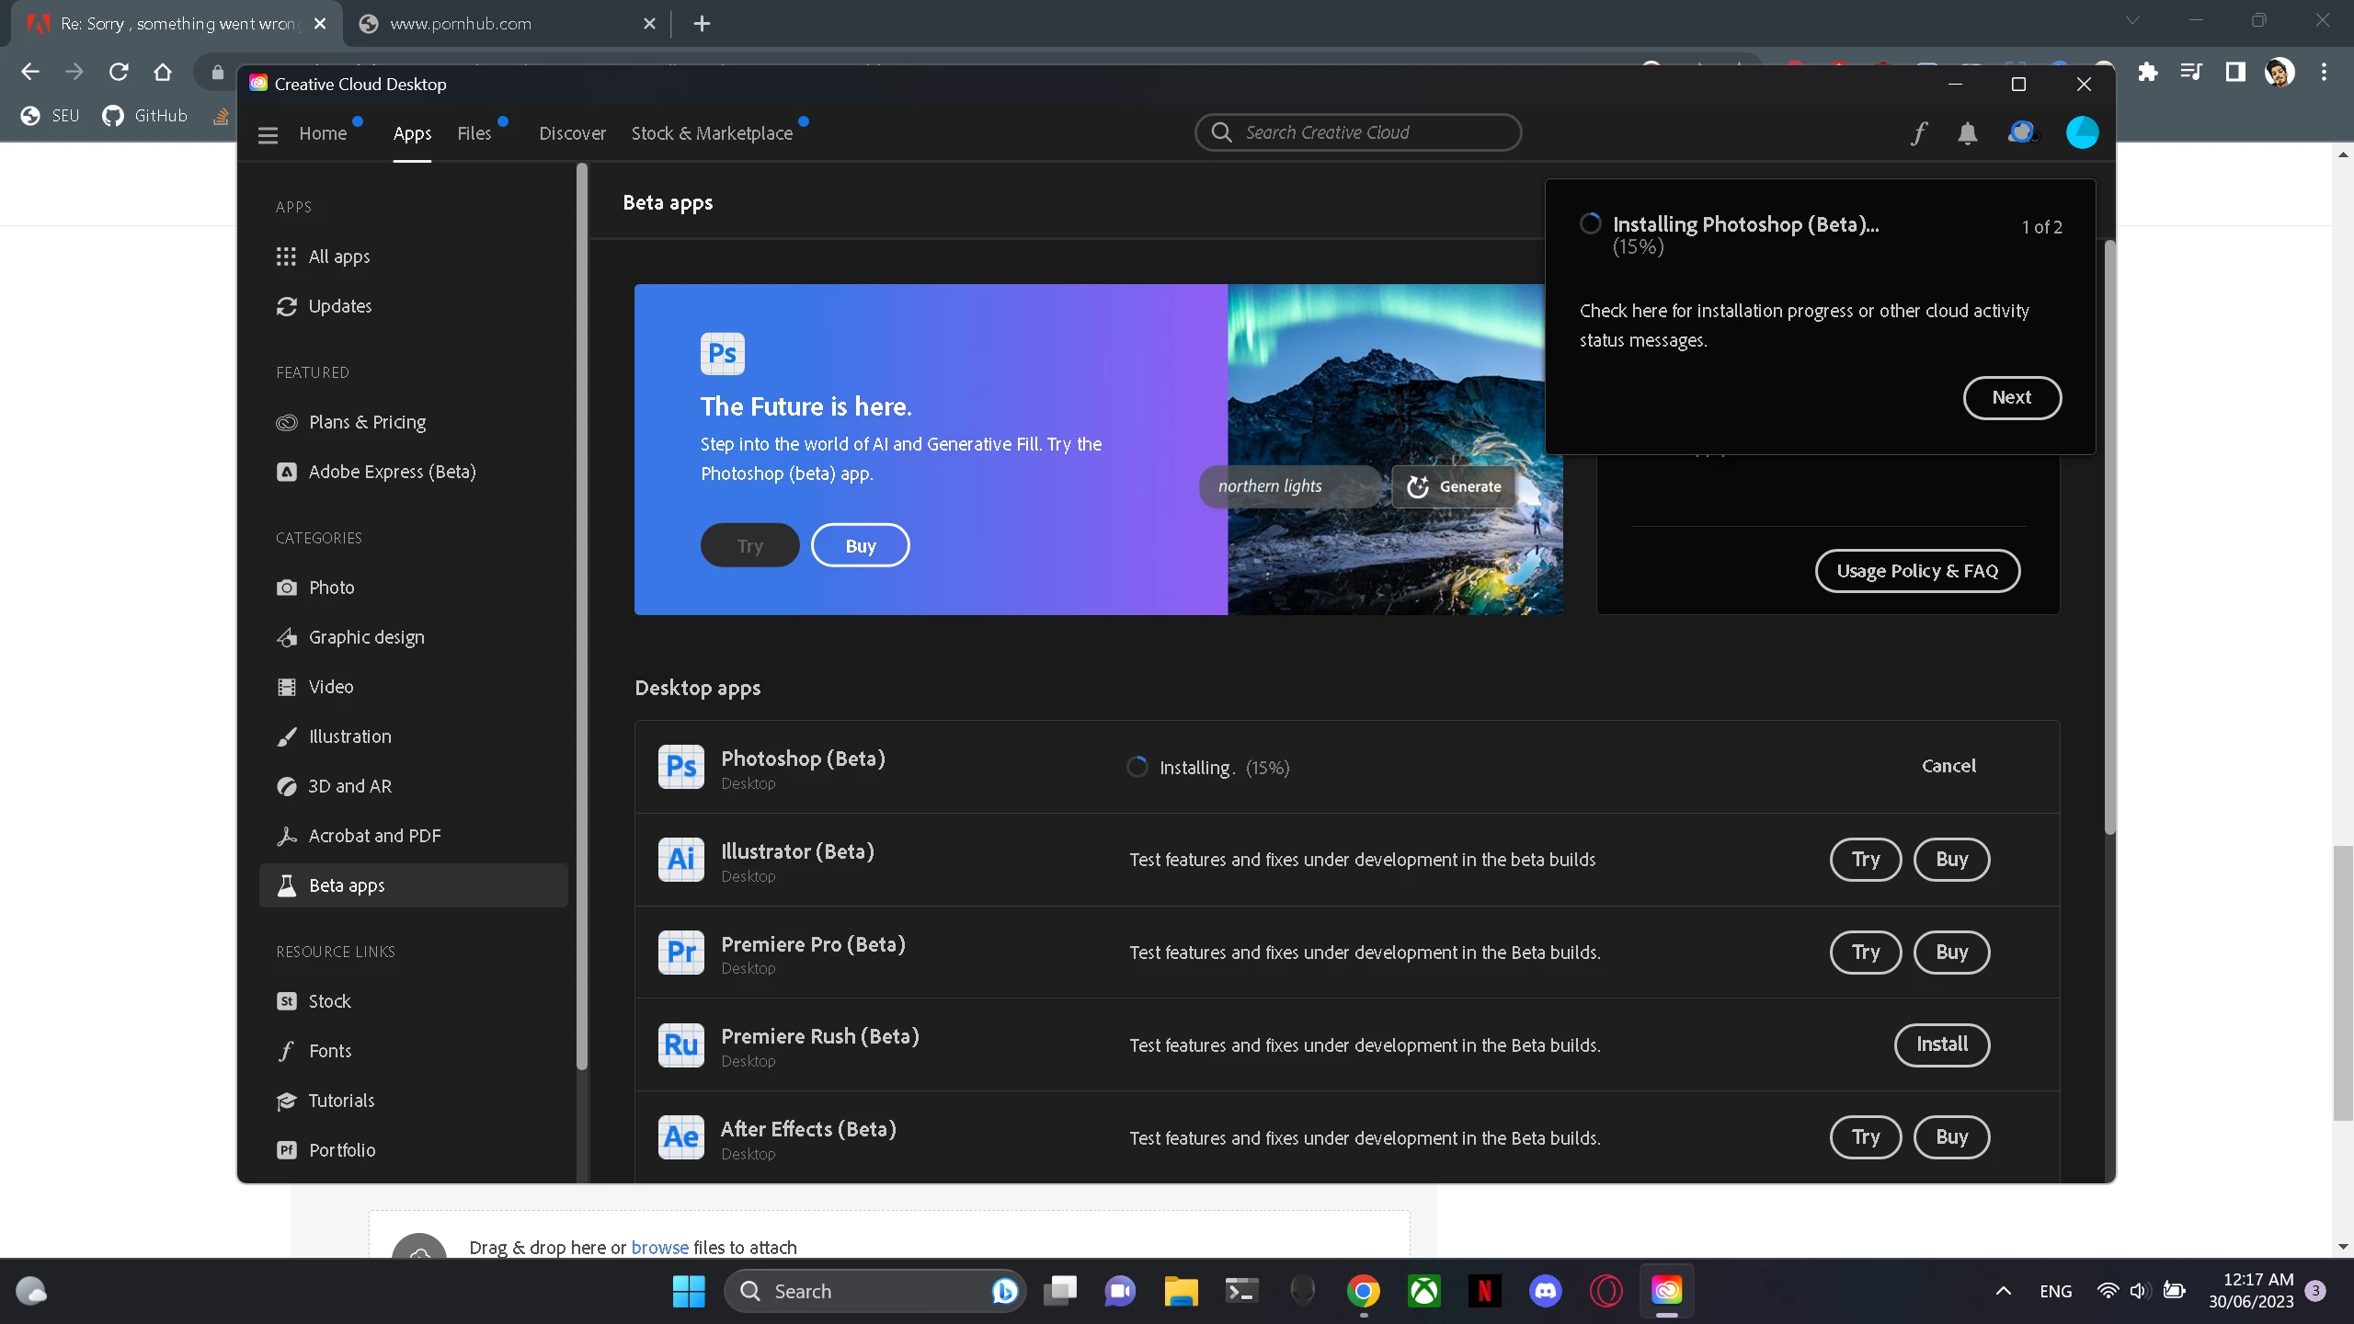Select Acrobat and PDF category
This screenshot has width=2354, height=1324.
pyautogui.click(x=374, y=836)
